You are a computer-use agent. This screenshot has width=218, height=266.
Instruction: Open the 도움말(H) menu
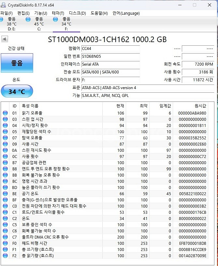99,13
